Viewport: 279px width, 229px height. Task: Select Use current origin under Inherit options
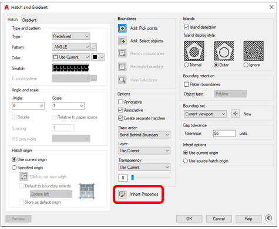tap(185, 153)
